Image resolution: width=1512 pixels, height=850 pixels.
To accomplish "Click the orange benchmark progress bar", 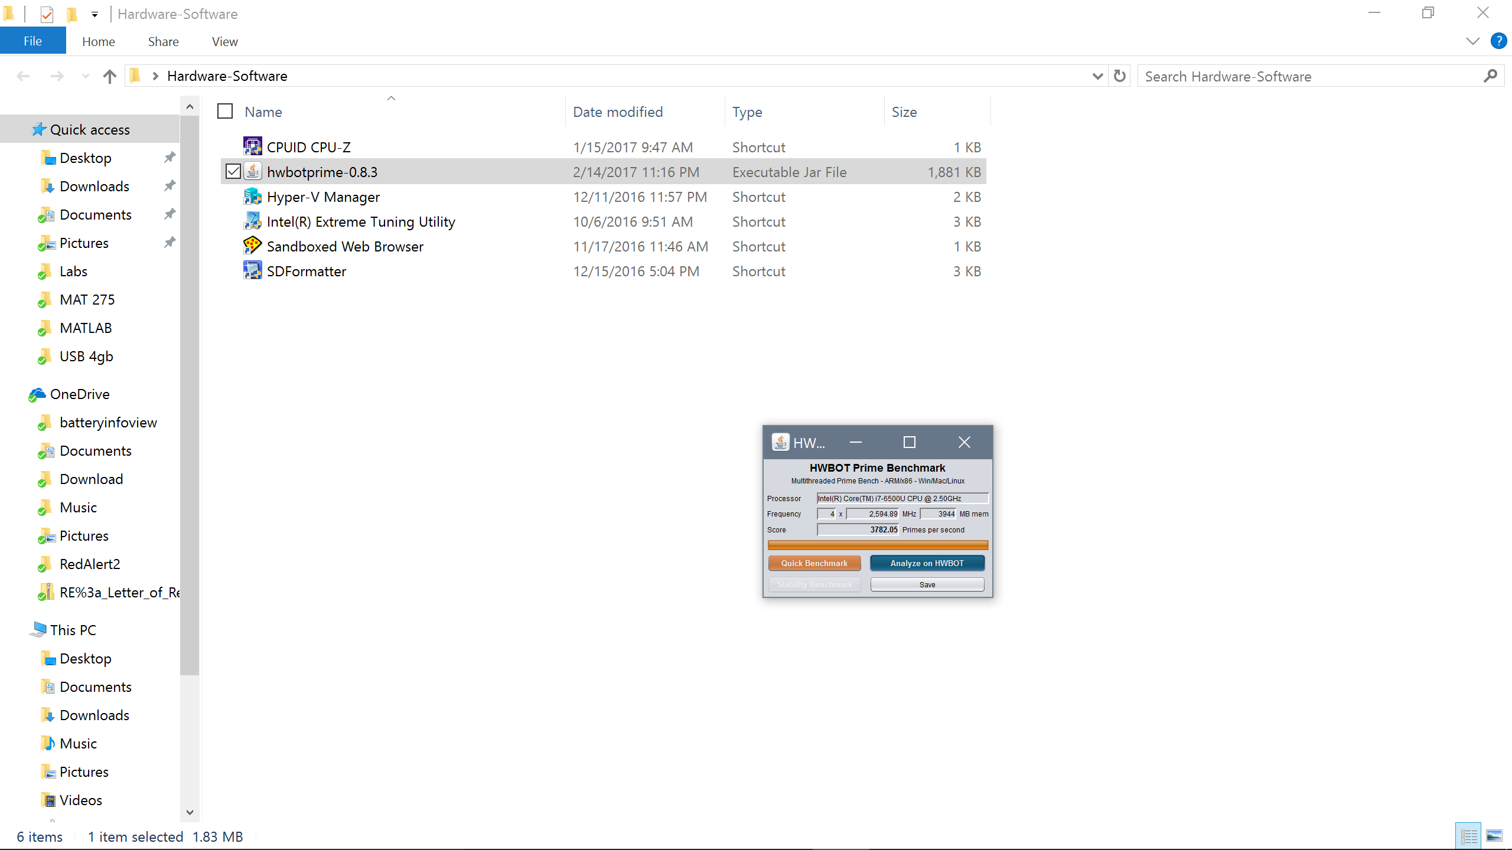I will (878, 545).
